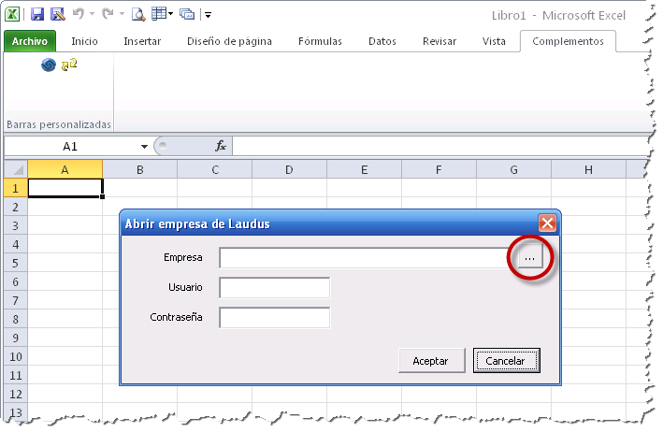Select column H header
Screen dimensions: 663x432
click(x=588, y=170)
